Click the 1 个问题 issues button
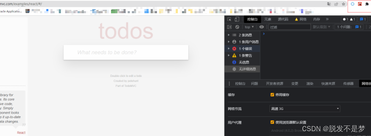 tap(349, 27)
